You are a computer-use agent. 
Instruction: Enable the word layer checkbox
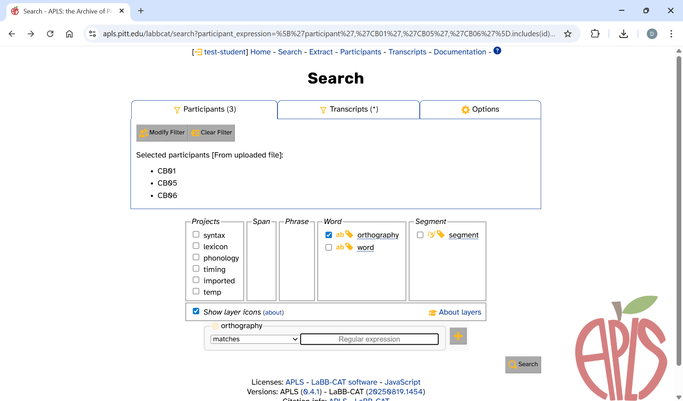click(329, 247)
